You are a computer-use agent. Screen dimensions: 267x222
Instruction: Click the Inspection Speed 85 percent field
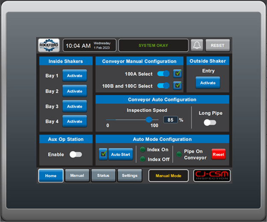pyautogui.click(x=170, y=120)
